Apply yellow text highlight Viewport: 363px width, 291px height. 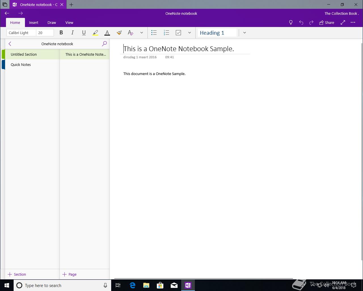click(x=95, y=33)
